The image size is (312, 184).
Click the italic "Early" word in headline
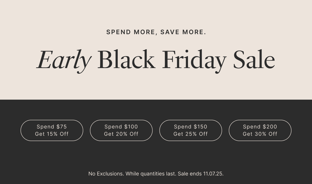click(x=64, y=60)
